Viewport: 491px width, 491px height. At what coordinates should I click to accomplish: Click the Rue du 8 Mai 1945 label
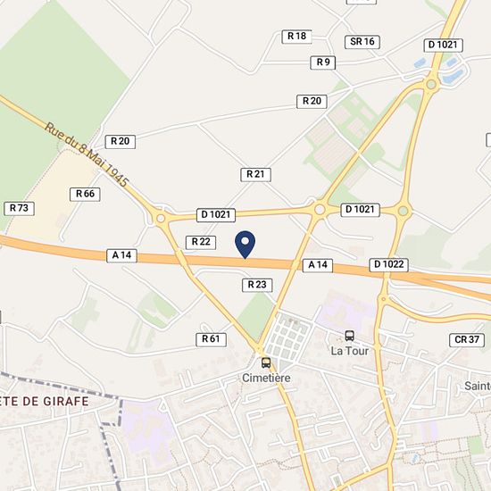click(x=87, y=154)
